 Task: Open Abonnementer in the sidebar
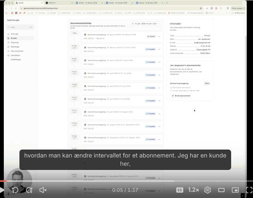click(17, 51)
